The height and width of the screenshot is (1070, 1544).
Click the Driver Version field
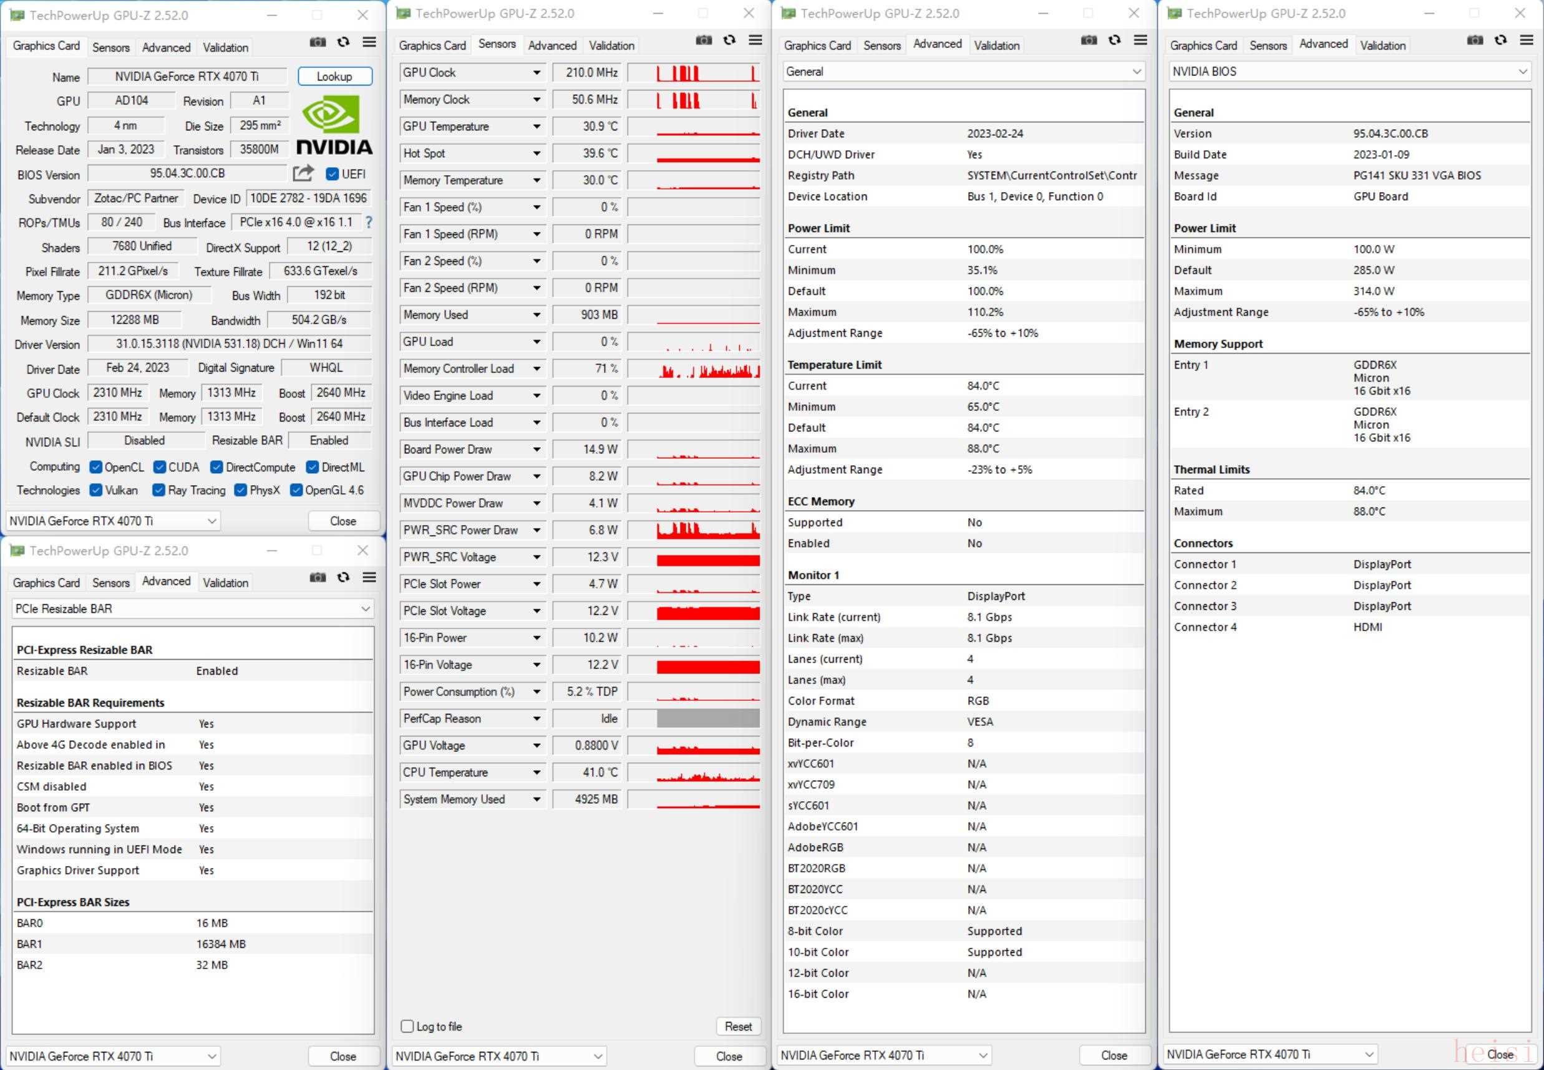click(x=230, y=344)
